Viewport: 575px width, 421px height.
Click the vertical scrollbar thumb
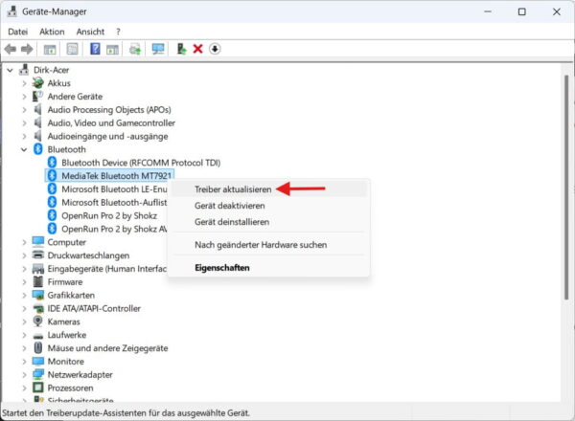point(566,188)
